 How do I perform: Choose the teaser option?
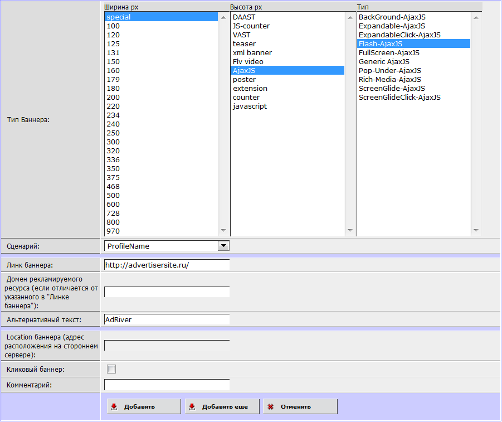pyautogui.click(x=287, y=44)
